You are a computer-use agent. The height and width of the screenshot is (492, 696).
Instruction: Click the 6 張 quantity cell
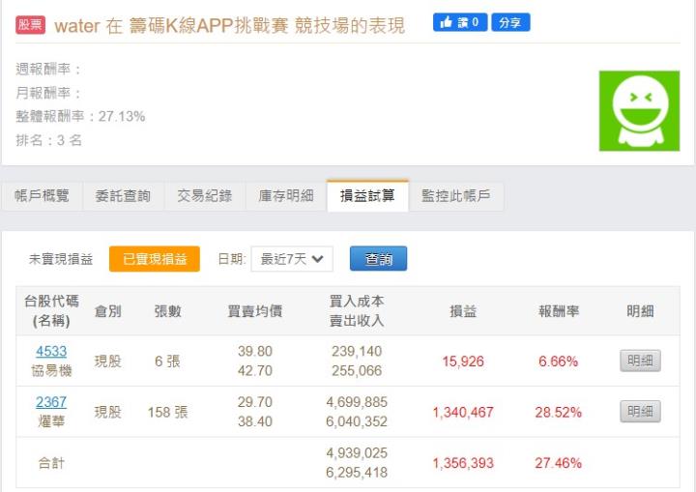[x=168, y=362]
